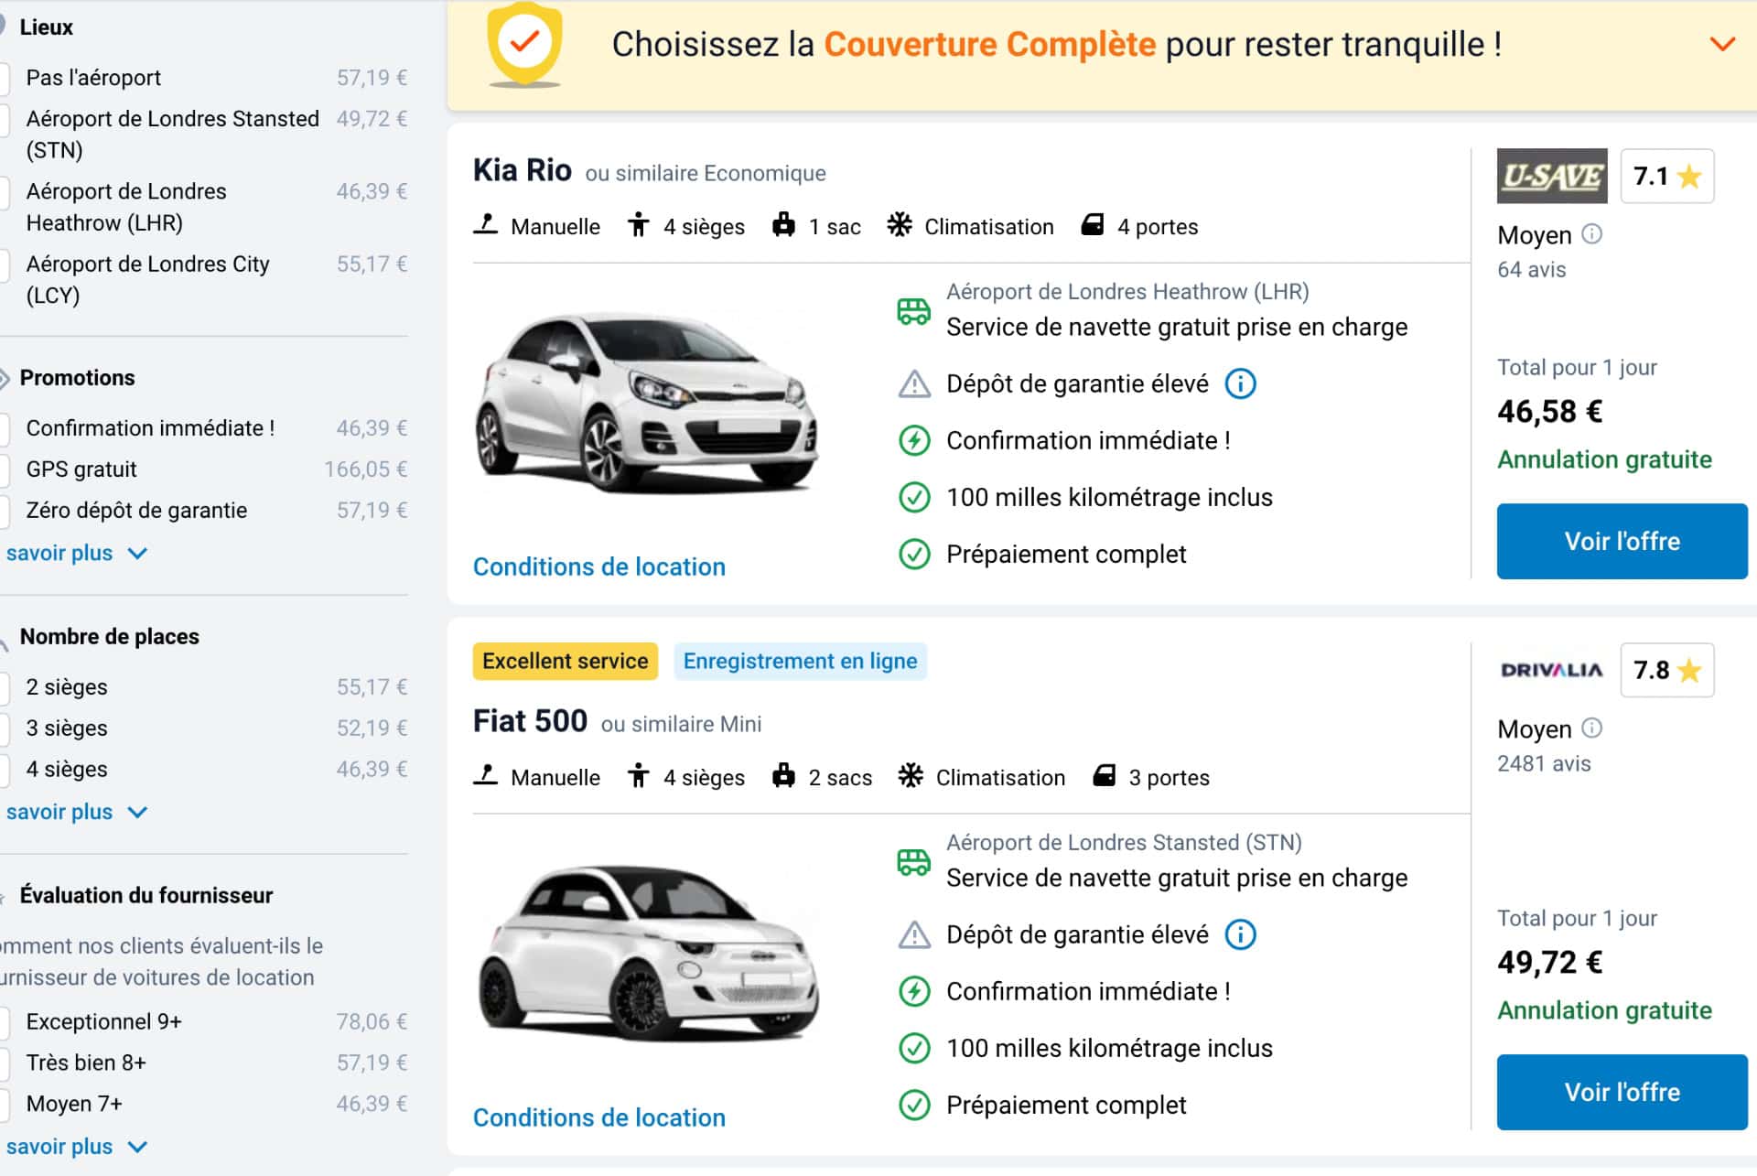The width and height of the screenshot is (1757, 1176).
Task: Tick Aéroport de Londres Heathrow (LHR) filter
Action: (x=4, y=191)
